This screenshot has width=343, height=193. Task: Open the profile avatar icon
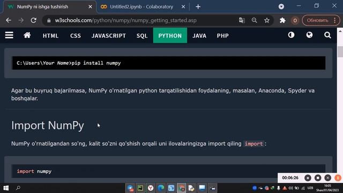(x=295, y=20)
